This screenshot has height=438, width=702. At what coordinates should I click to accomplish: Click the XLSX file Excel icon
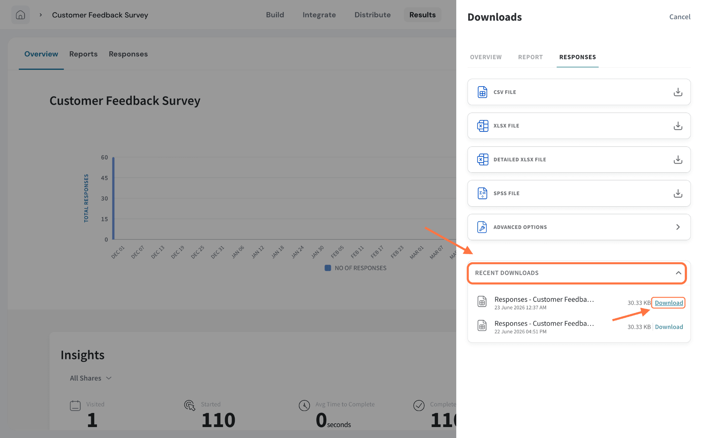point(482,126)
